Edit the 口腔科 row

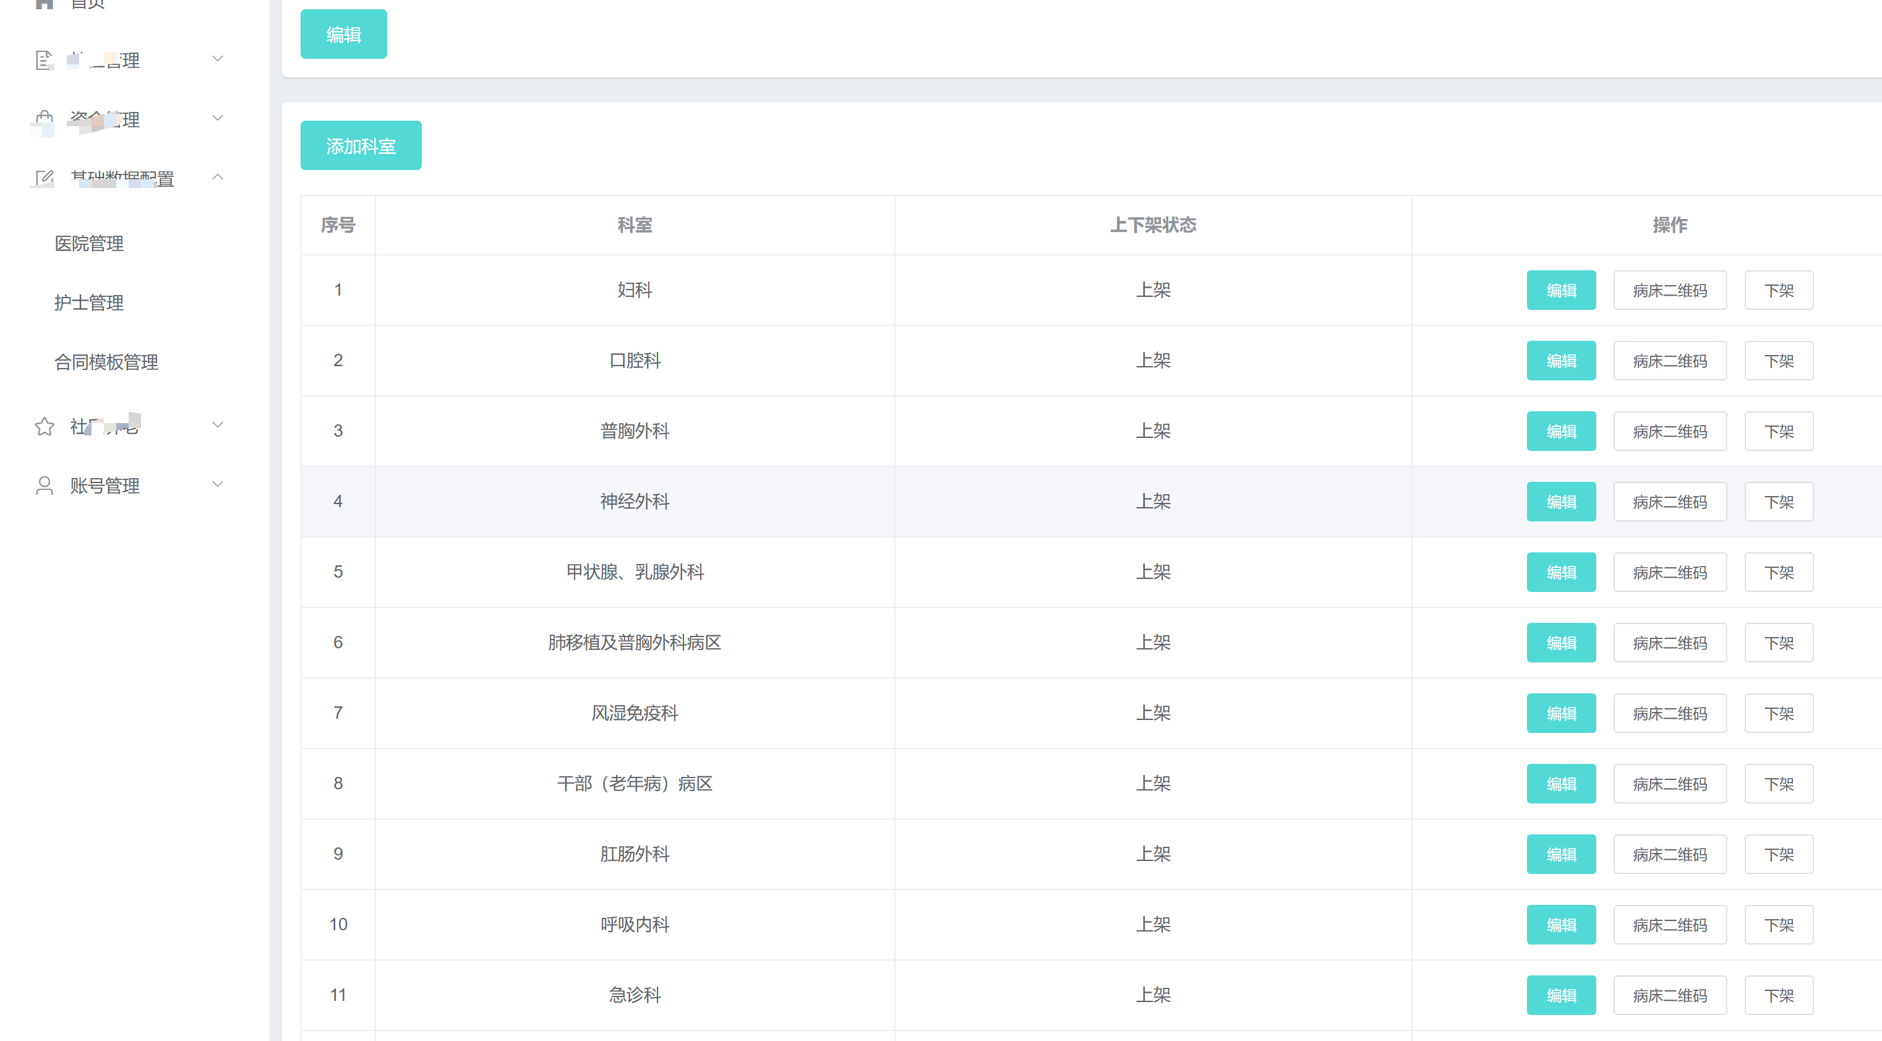[1561, 361]
